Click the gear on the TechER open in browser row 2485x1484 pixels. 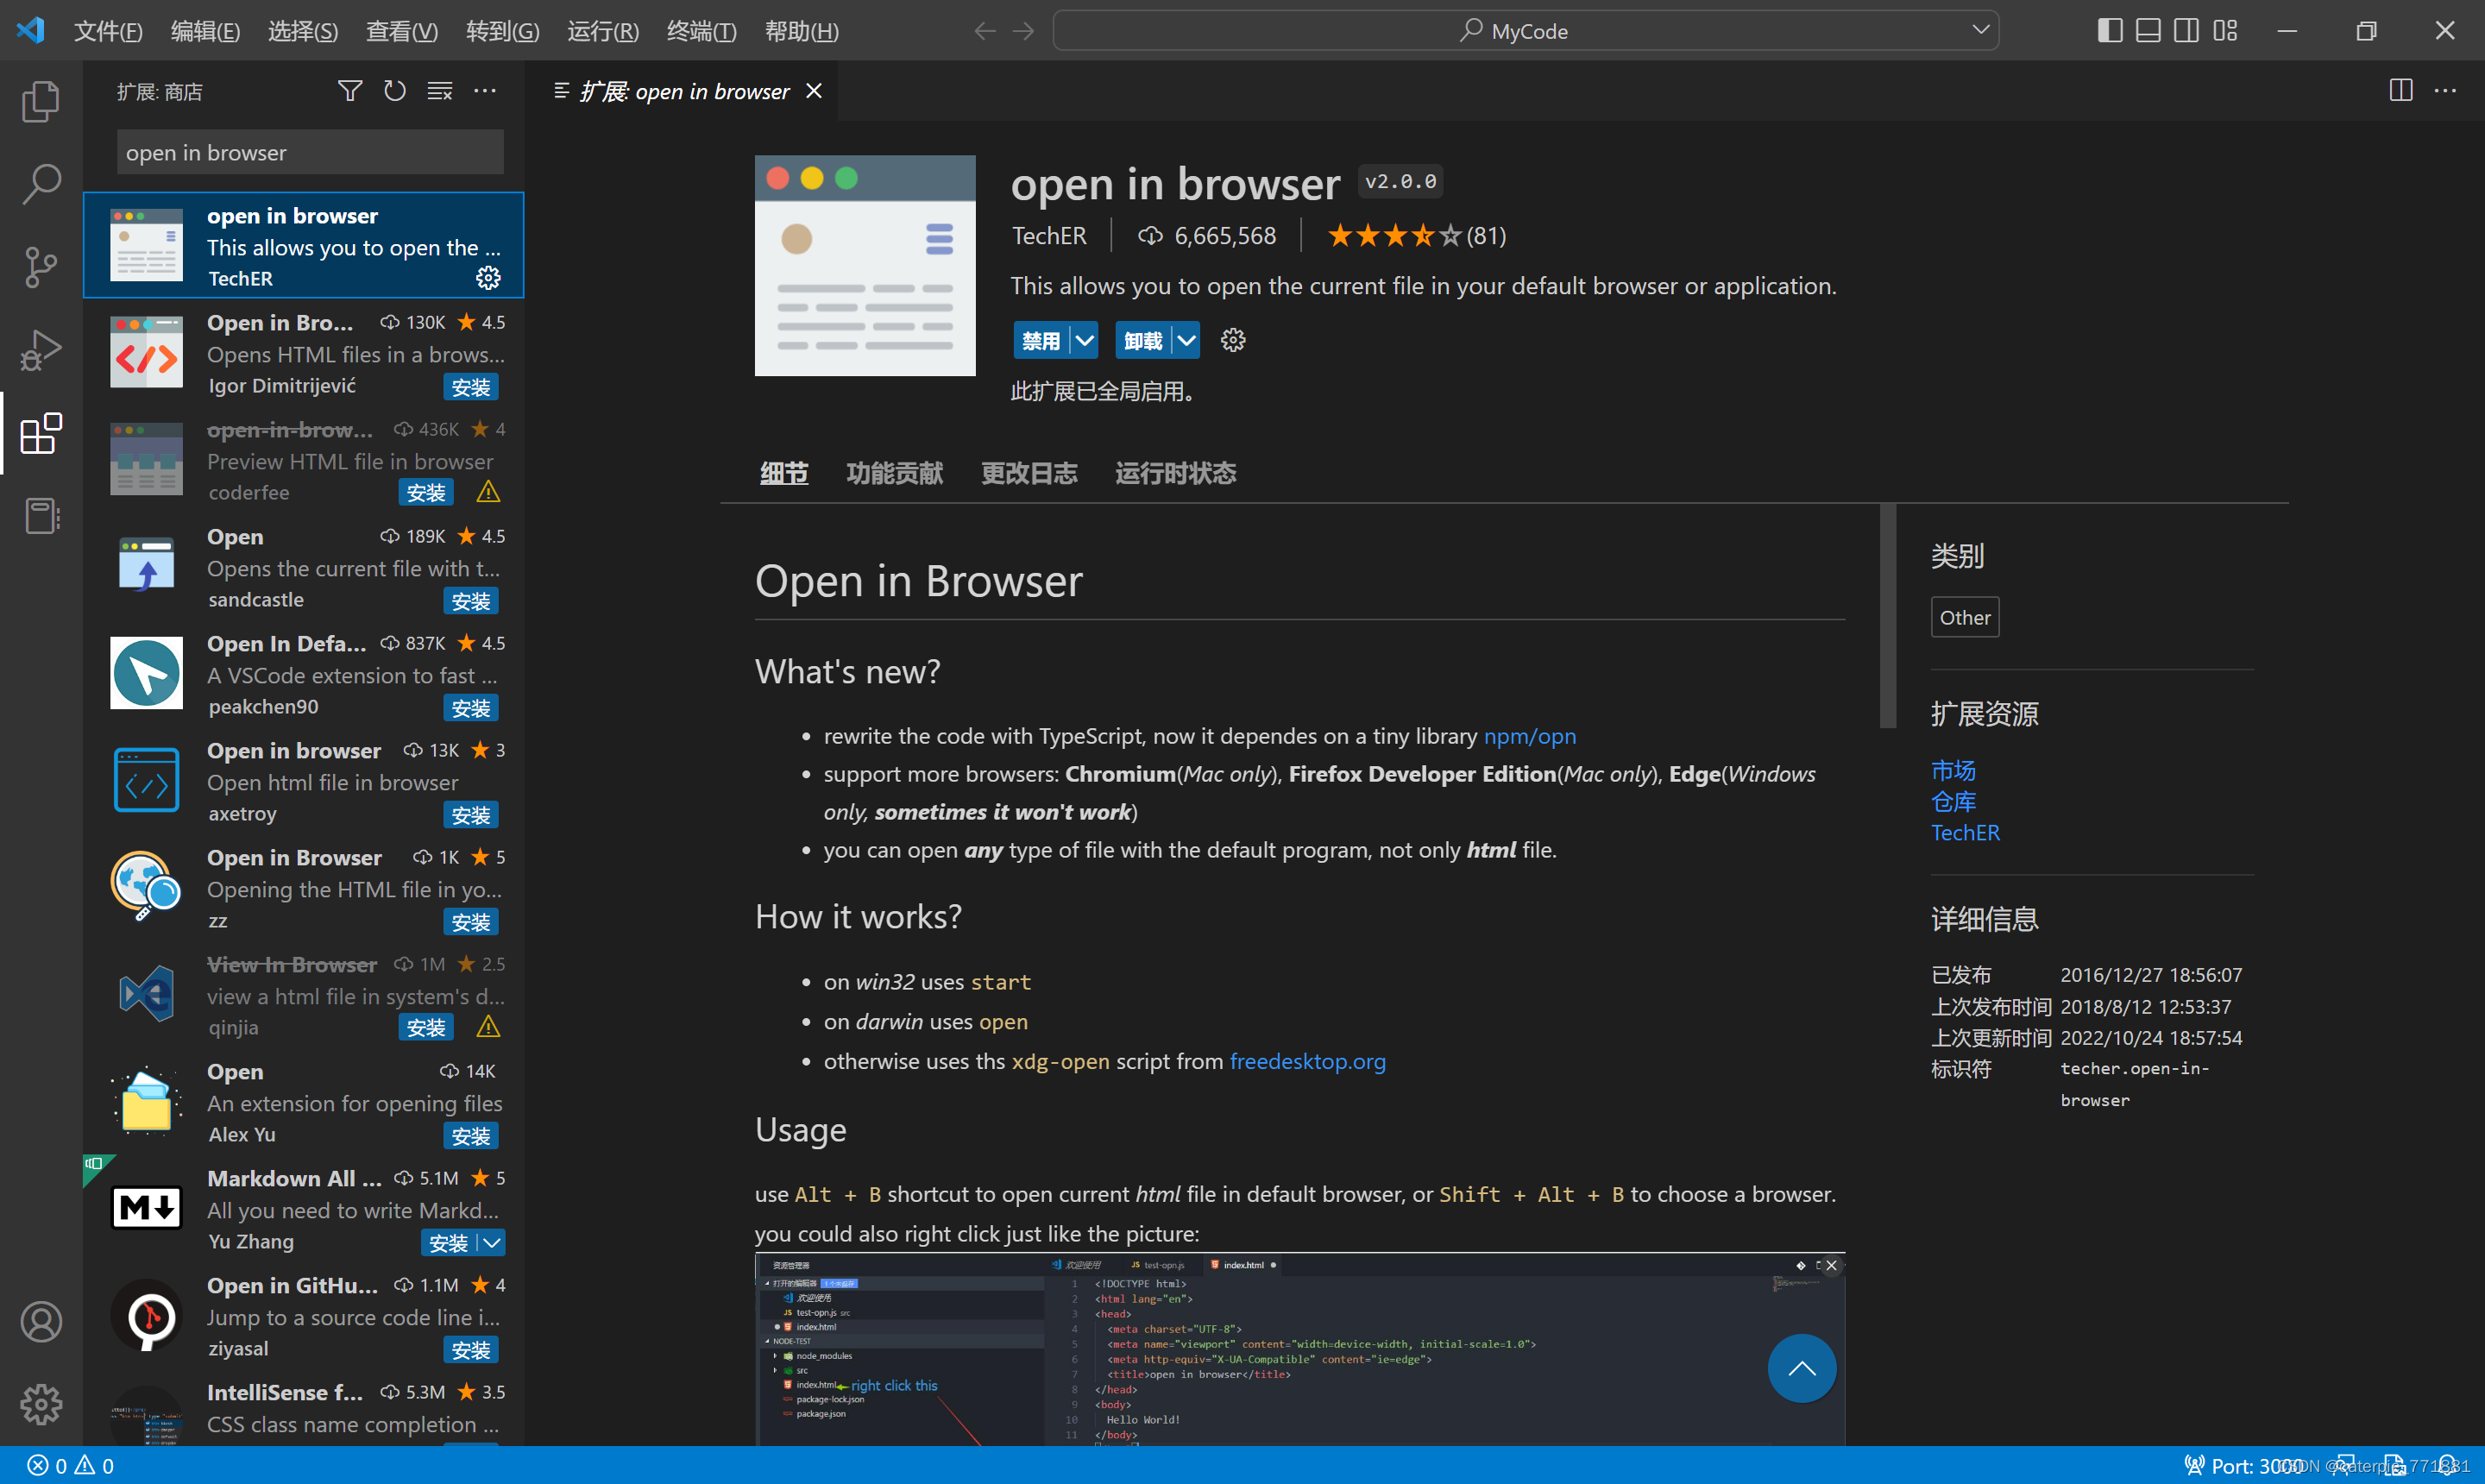[x=488, y=278]
